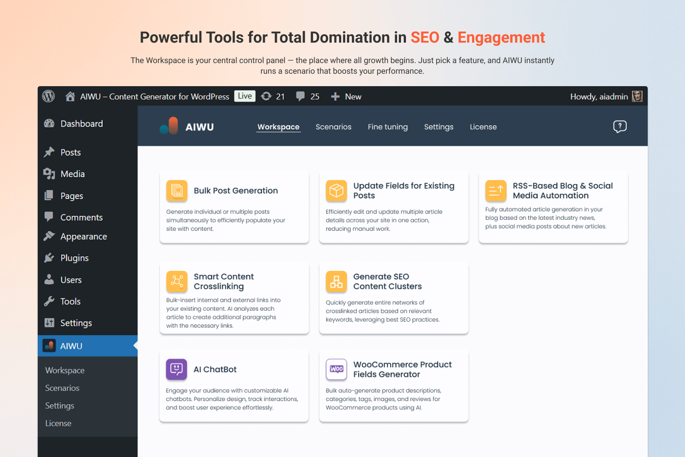The height and width of the screenshot is (457, 685).
Task: Click the WooCommerce Woo logo icon
Action: point(336,369)
